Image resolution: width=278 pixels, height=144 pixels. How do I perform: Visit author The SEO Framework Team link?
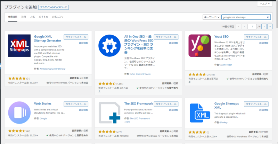pyautogui.click(x=137, y=120)
